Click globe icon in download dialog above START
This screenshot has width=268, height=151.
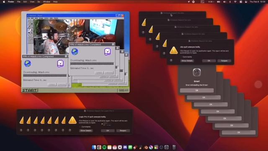pyautogui.click(x=28, y=63)
